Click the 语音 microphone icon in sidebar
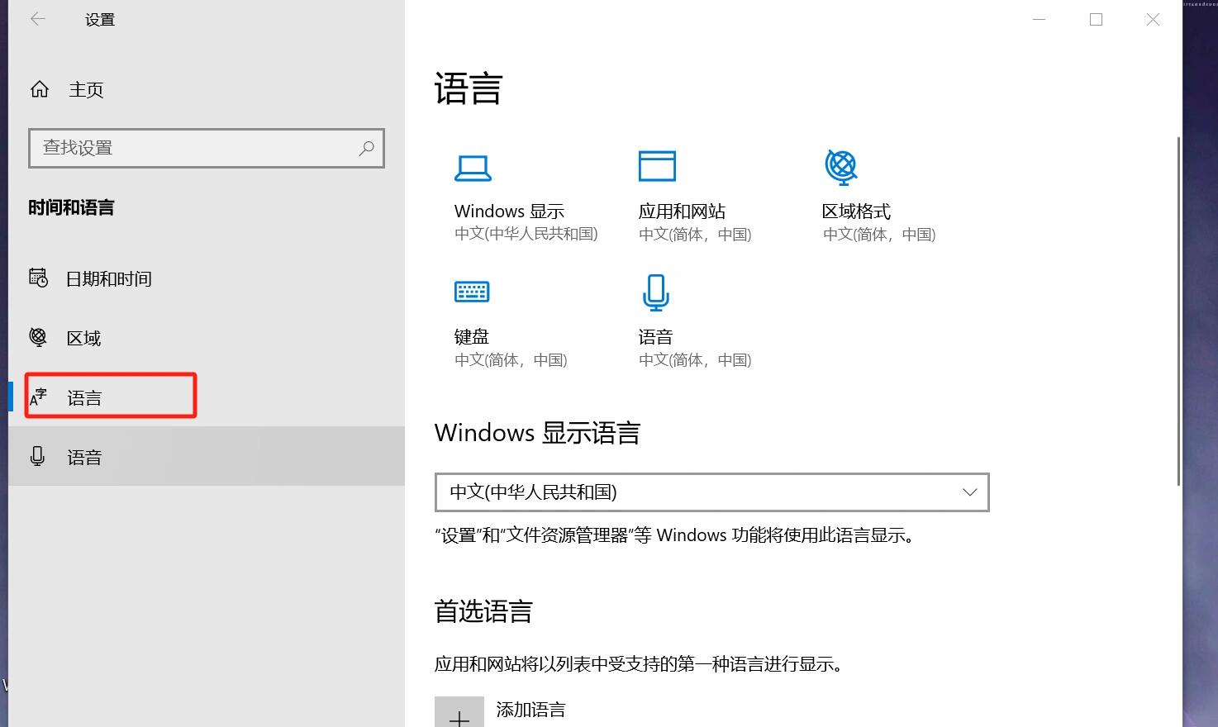The width and height of the screenshot is (1218, 727). (37, 456)
